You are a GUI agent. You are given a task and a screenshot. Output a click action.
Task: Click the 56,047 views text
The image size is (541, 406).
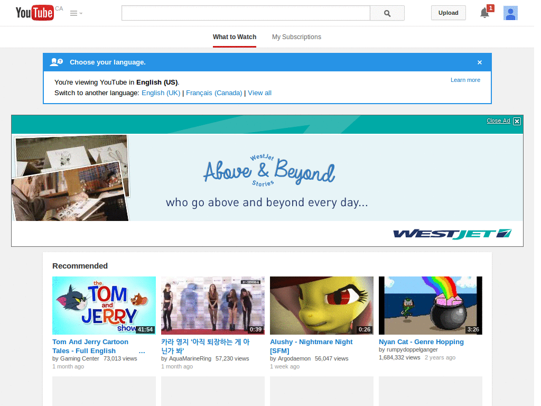[x=332, y=359]
